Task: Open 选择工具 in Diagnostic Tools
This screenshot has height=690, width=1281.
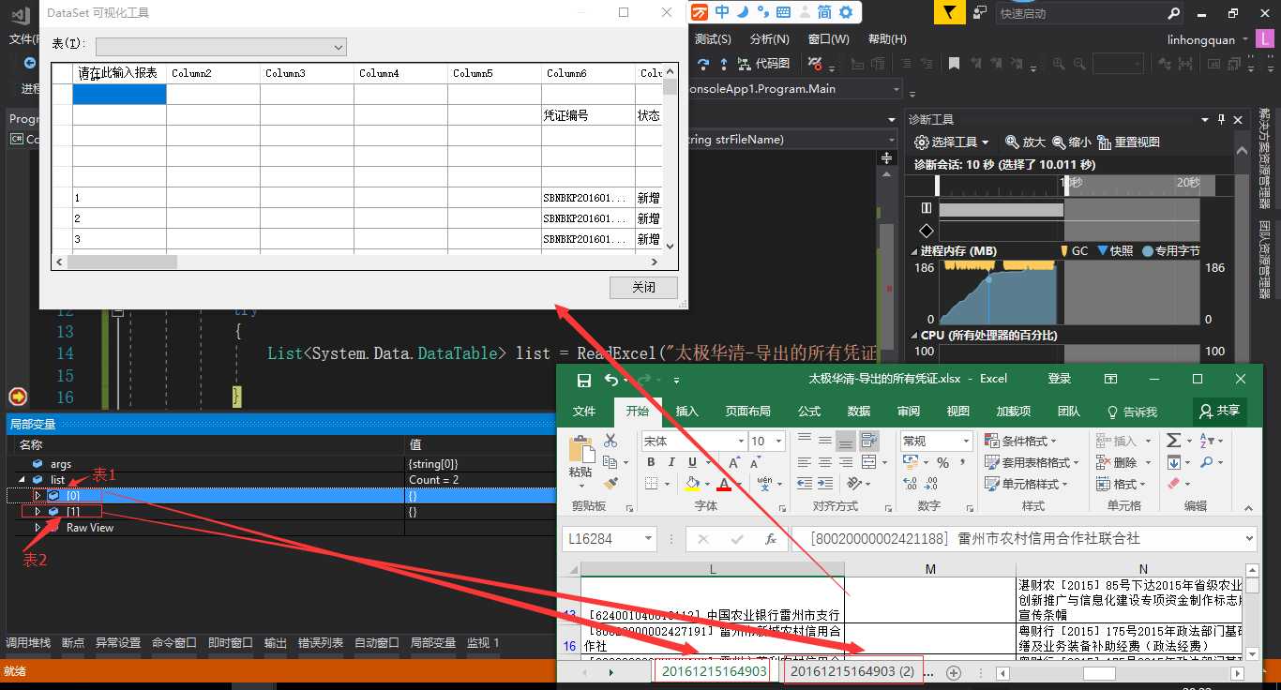Action: pyautogui.click(x=953, y=142)
